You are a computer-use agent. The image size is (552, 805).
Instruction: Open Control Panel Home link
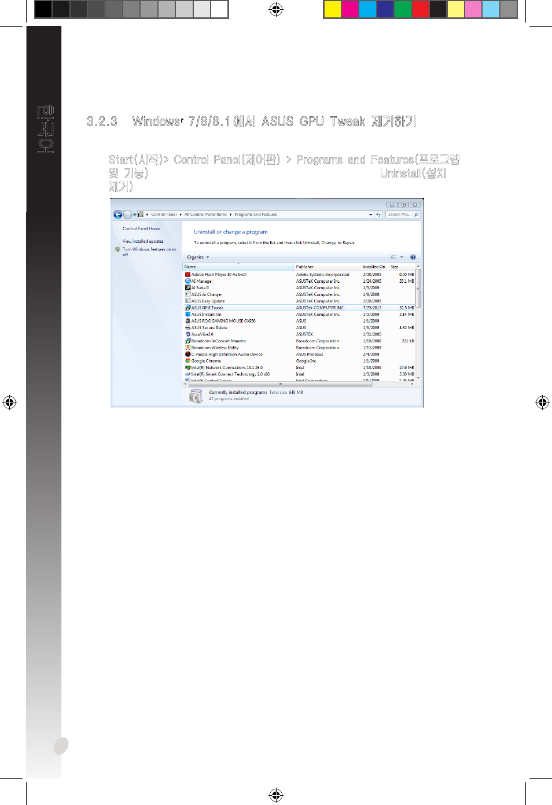(x=141, y=228)
